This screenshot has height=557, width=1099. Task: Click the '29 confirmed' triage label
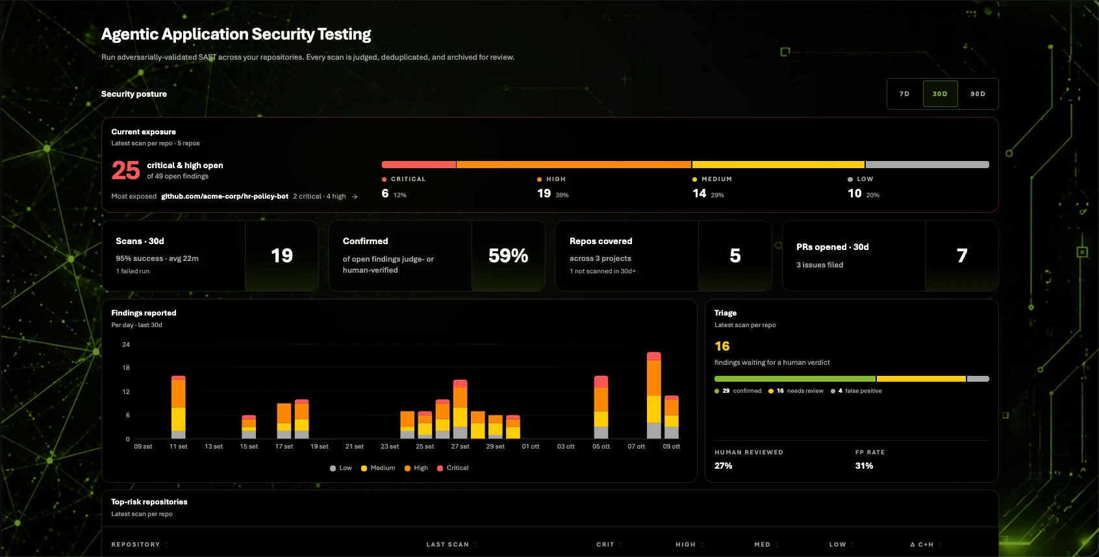click(x=738, y=391)
